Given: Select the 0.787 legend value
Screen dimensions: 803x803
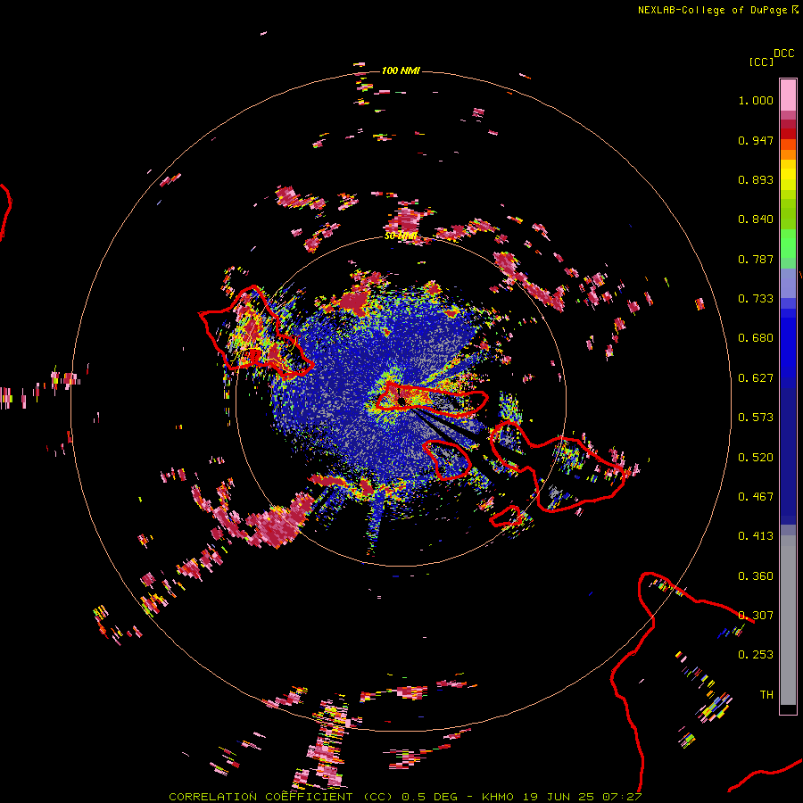Looking at the screenshot, I should [x=756, y=259].
